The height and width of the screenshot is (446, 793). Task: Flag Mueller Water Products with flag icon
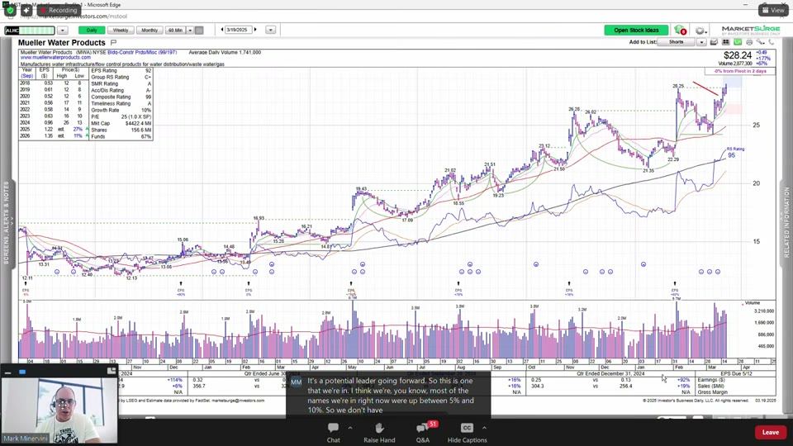pos(113,42)
